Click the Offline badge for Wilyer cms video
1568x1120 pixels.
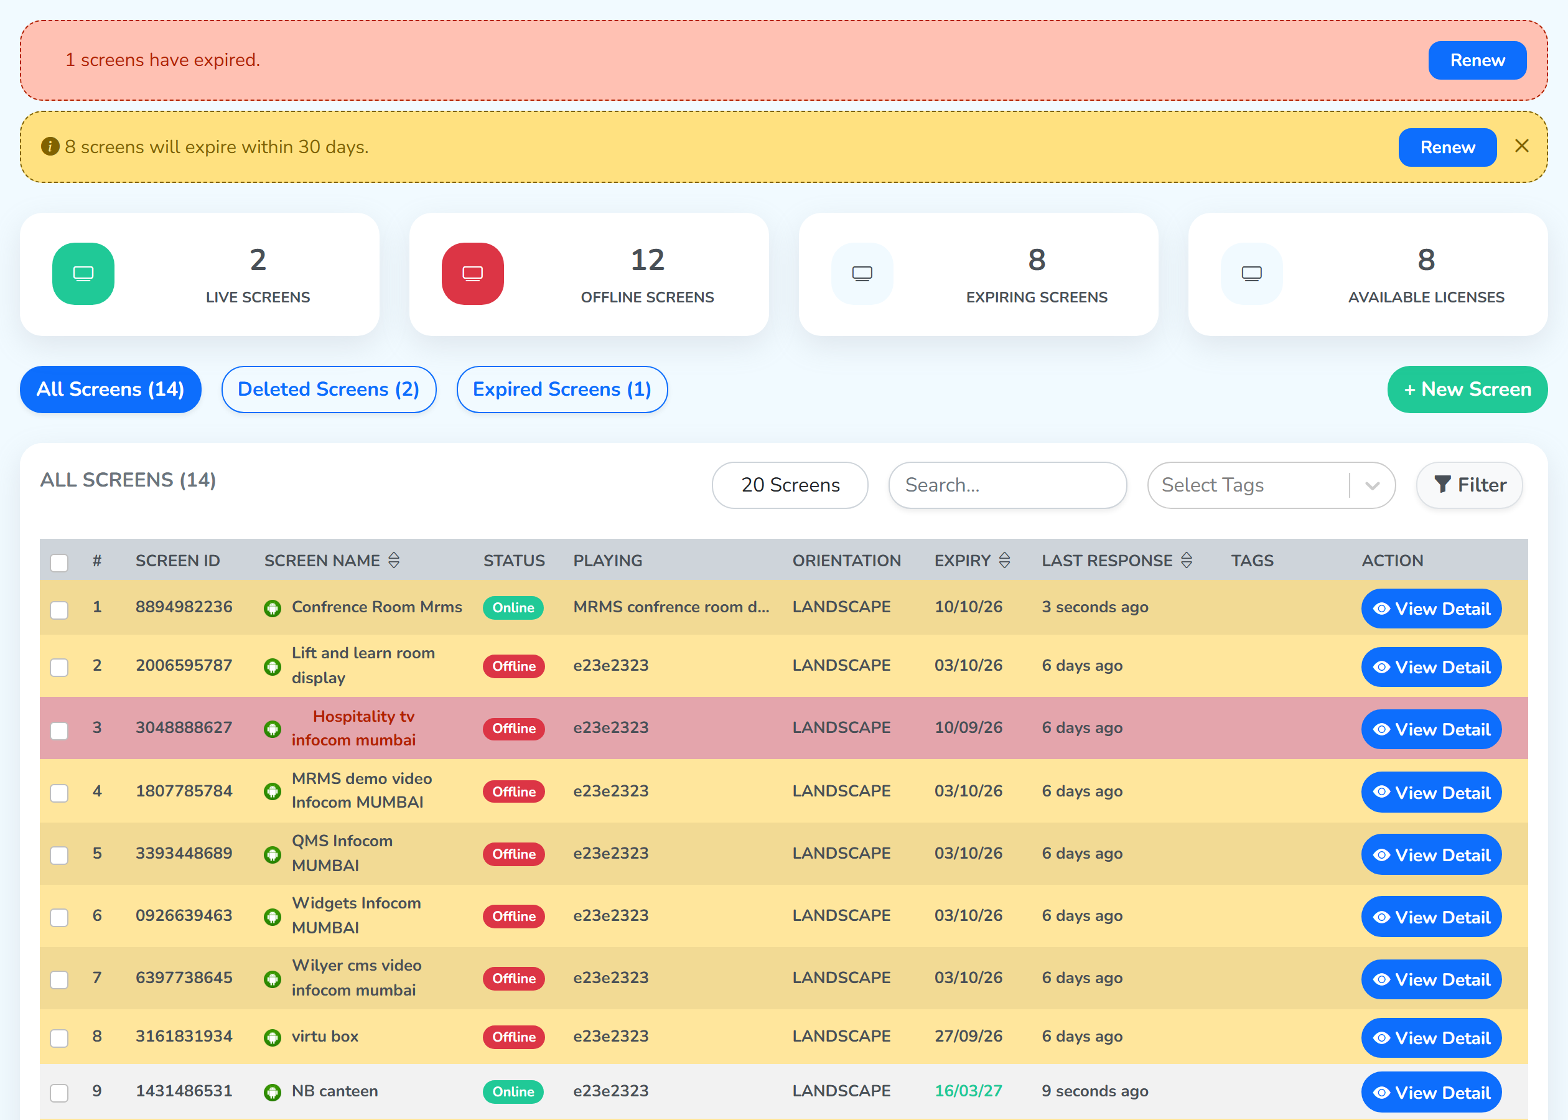(x=514, y=978)
